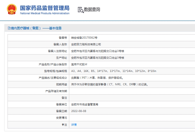Select value 医用干式胶片

click(79, 64)
